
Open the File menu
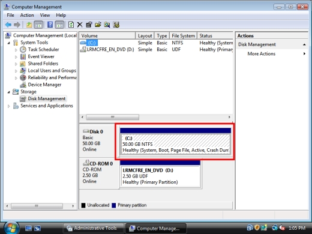click(x=10, y=15)
